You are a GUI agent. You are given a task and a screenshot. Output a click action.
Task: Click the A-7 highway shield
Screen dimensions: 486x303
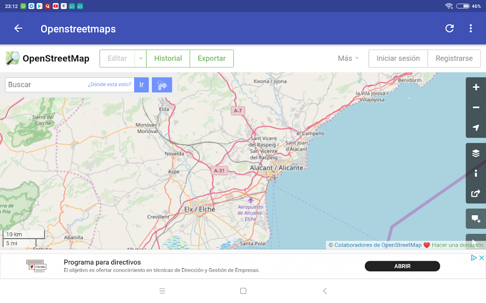coord(238,111)
